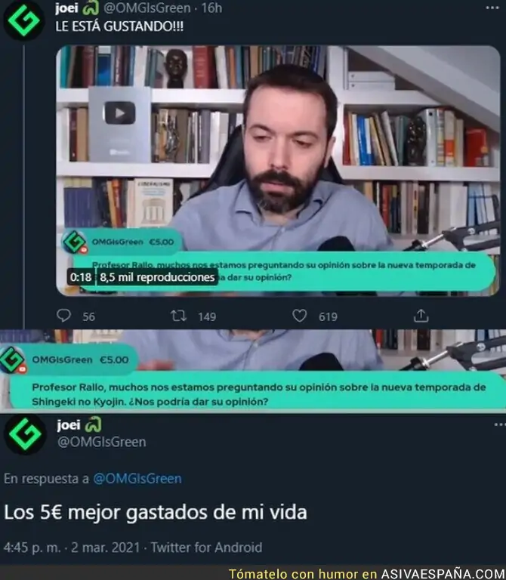Open the joei display name on reply
Viewport: 506px width, 580px height.
(x=69, y=424)
